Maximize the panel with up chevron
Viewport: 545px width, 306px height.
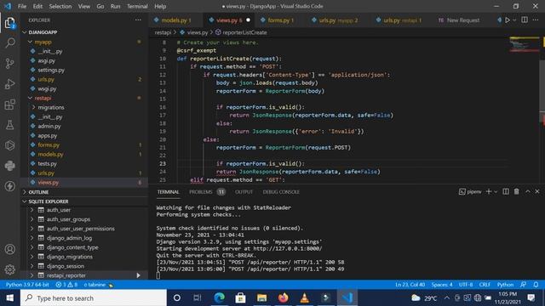click(x=528, y=191)
